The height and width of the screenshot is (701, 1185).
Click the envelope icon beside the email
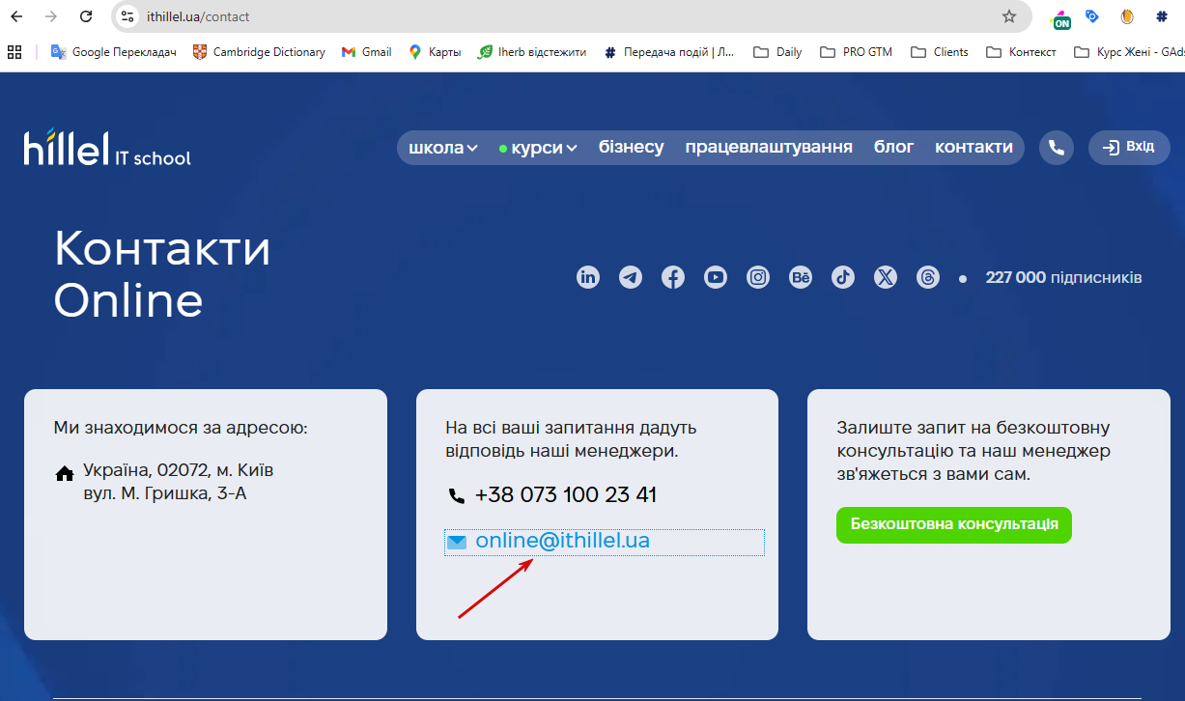click(456, 543)
